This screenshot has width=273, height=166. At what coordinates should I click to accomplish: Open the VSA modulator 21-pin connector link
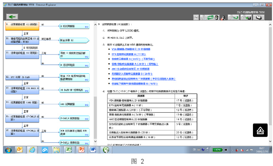(131, 49)
